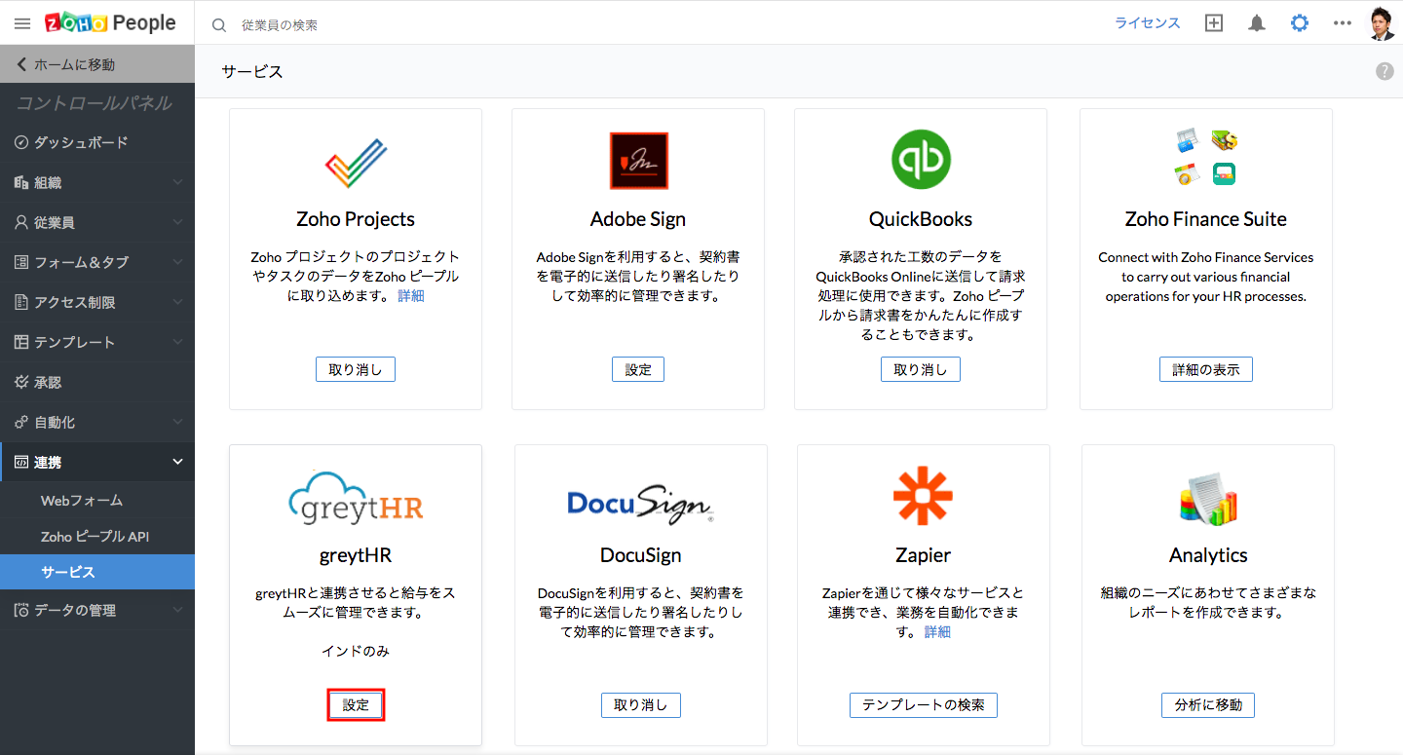The height and width of the screenshot is (755, 1403).
Task: Click the Zapier logo
Action: pyautogui.click(x=923, y=496)
